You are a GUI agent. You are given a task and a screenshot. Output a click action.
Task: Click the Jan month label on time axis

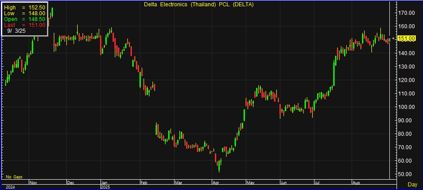point(105,183)
